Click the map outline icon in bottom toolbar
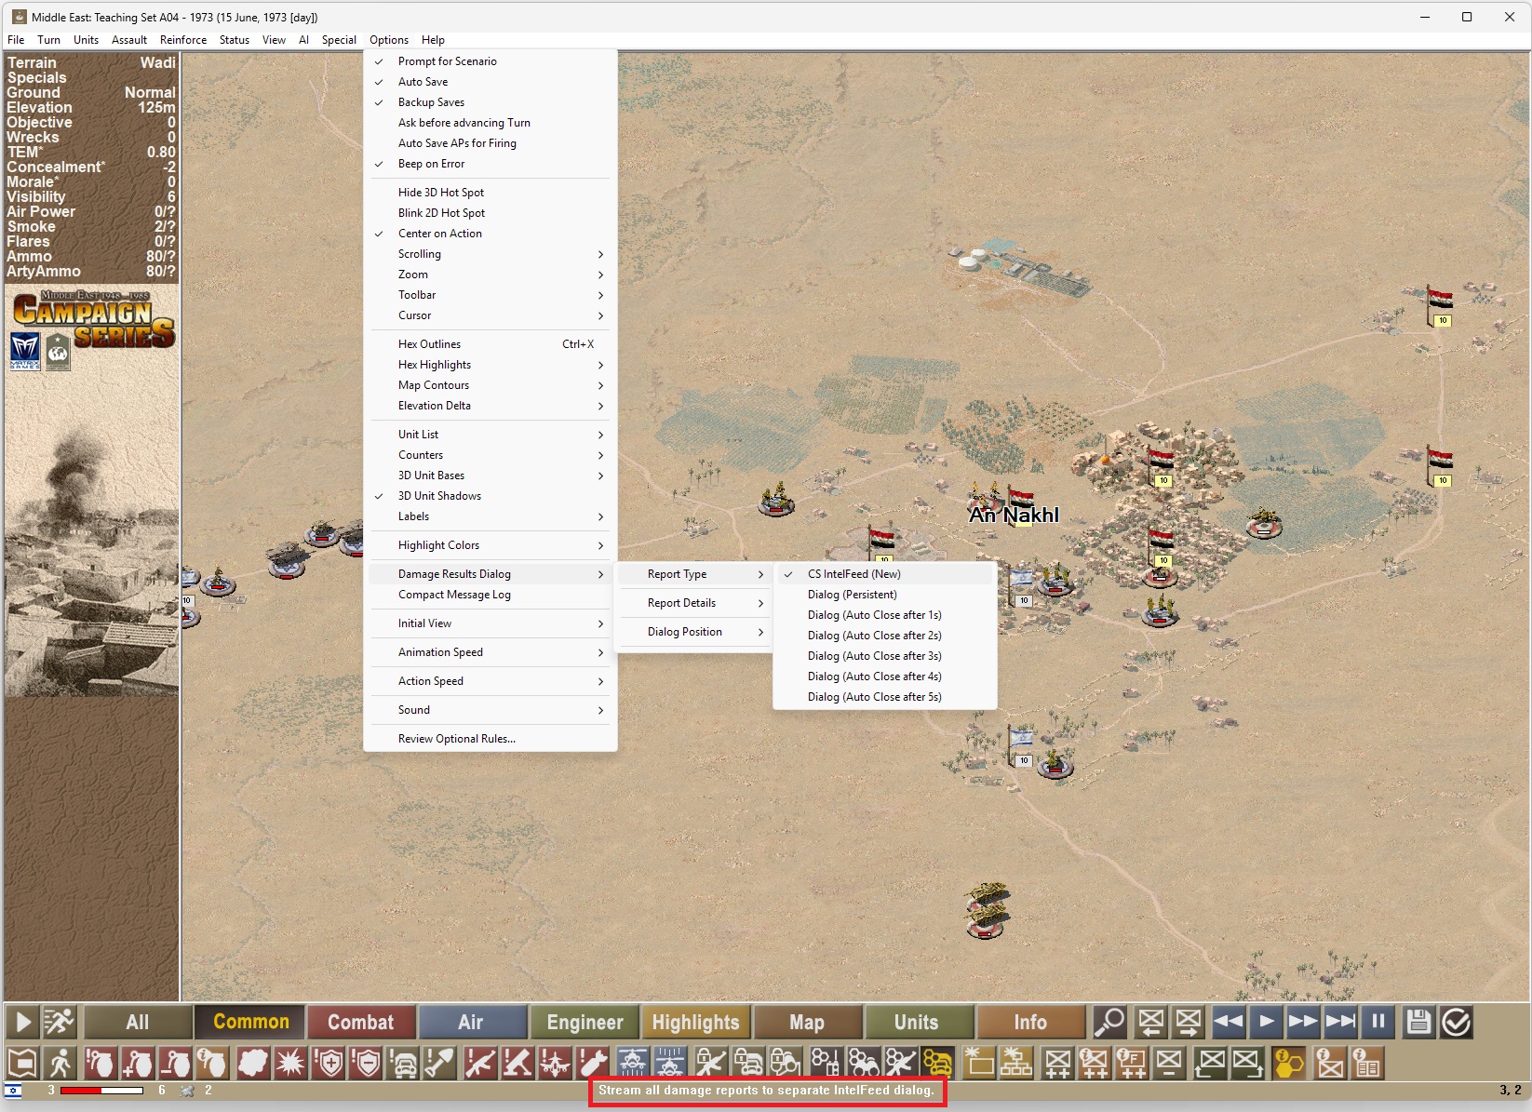1532x1112 pixels. [x=23, y=1062]
